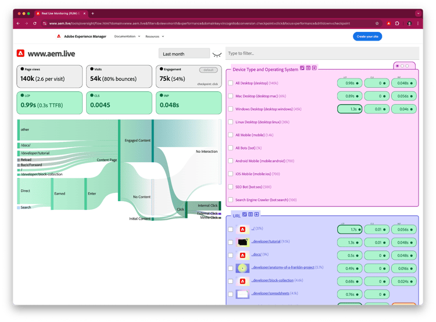The width and height of the screenshot is (436, 322).
Task: Reload the page with browser refresh icon
Action: 35,23
